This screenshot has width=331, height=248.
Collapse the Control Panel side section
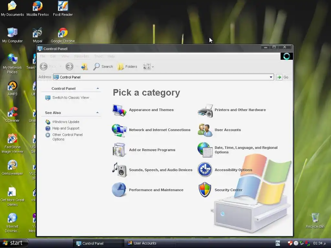click(x=98, y=88)
